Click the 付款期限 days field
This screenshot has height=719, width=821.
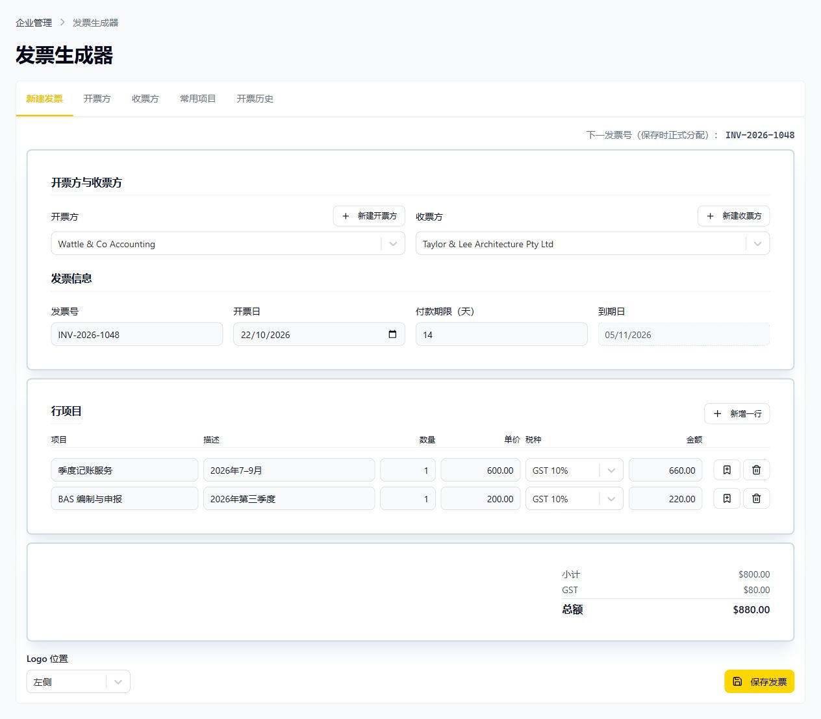tap(501, 334)
